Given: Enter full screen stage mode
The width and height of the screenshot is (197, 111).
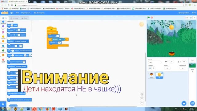Looking at the screenshot, I should [194, 18].
